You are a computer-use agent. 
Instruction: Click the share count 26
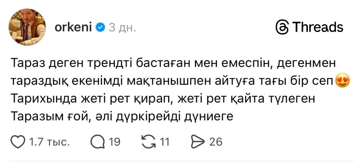pyautogui.click(x=215, y=142)
